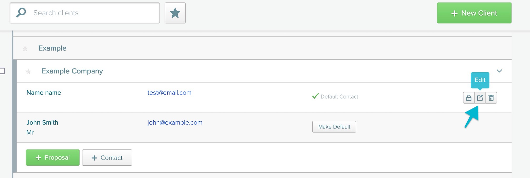Open the Example Company row title
Screen dimensions: 530x178
pos(72,71)
